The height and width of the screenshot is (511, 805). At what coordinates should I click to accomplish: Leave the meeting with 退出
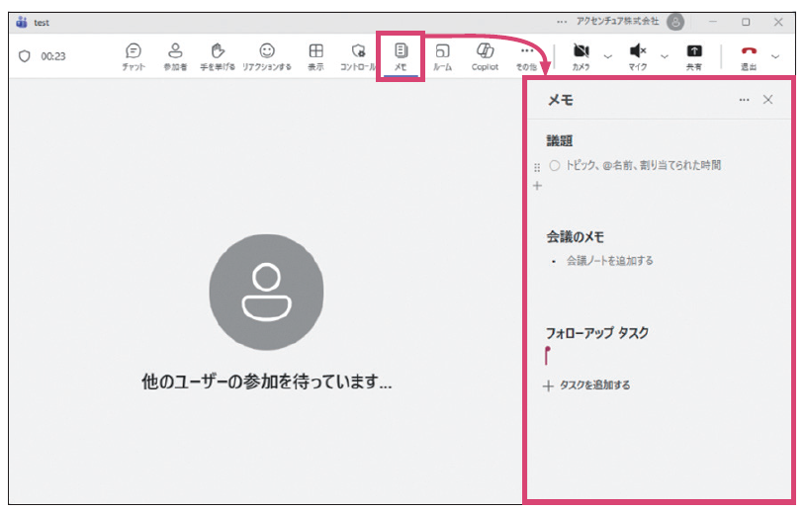point(749,56)
